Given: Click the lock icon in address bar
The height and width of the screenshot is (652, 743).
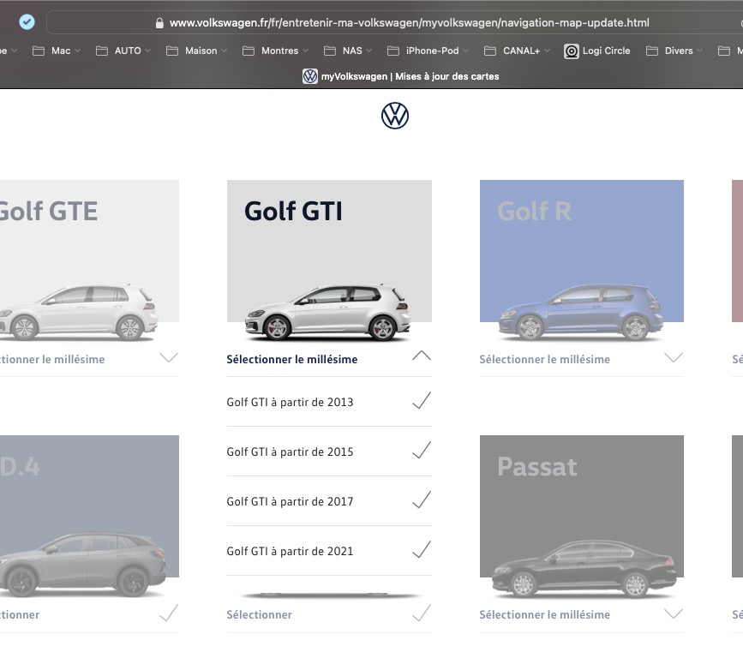Looking at the screenshot, I should 159,23.
